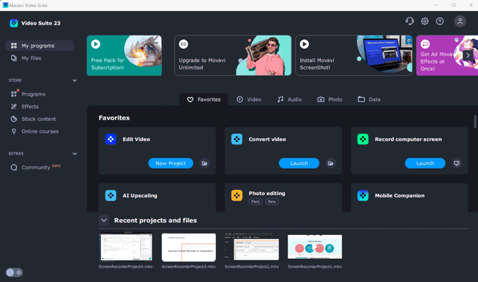This screenshot has width=478, height=282.
Task: Click link icon on Upgrade to Movavi Unlimited banner
Action: coord(184,44)
